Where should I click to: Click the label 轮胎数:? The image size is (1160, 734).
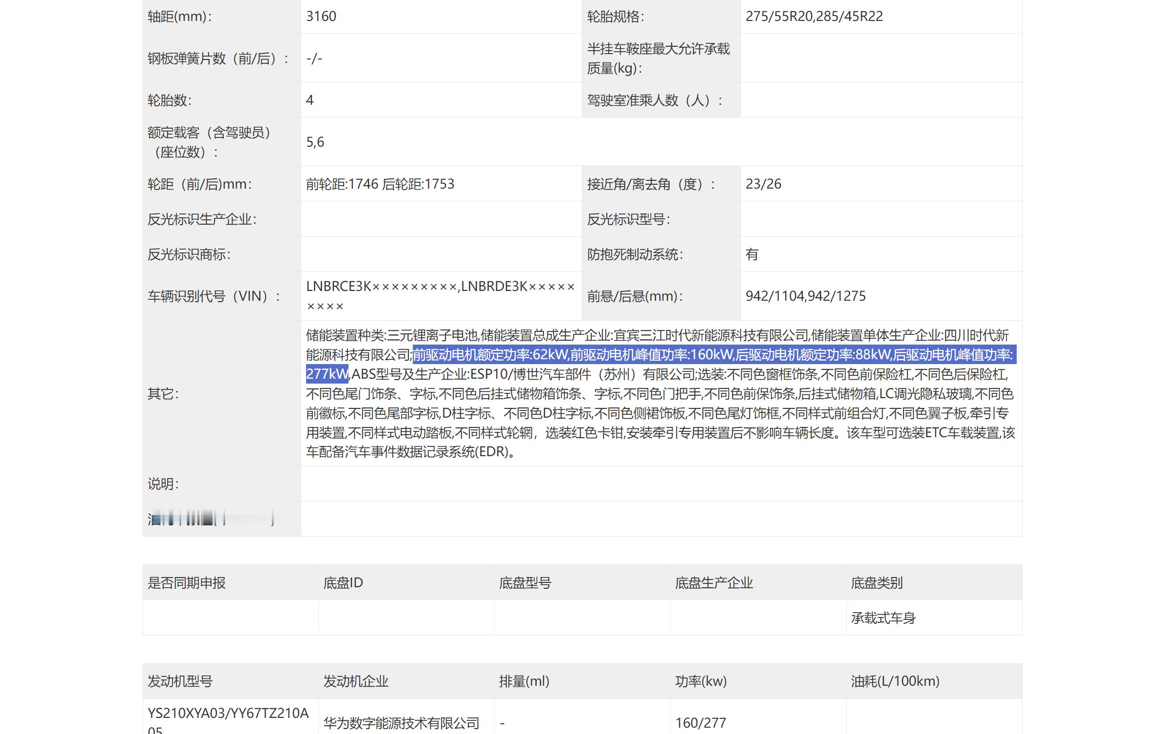click(x=170, y=100)
